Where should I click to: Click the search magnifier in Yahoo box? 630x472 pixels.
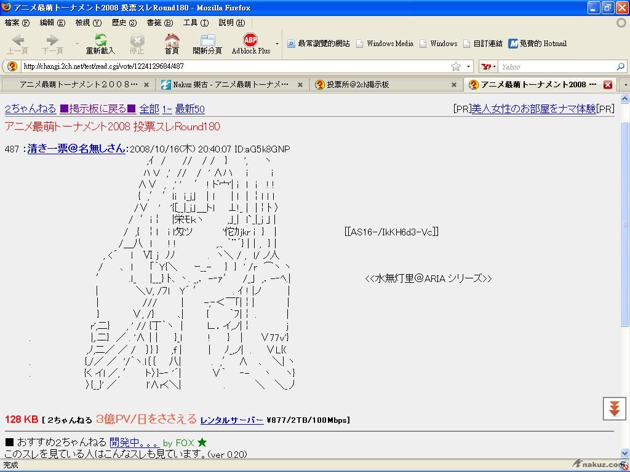pos(620,66)
